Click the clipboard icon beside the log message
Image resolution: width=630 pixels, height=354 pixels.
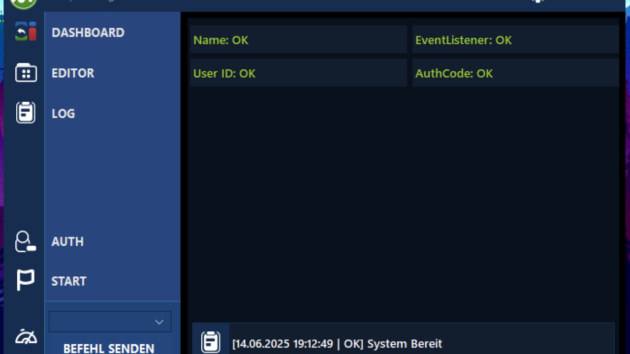click(x=211, y=342)
